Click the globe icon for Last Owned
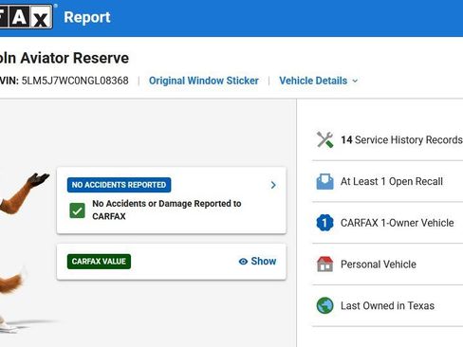Viewport: 463px width, 347px height. point(324,305)
